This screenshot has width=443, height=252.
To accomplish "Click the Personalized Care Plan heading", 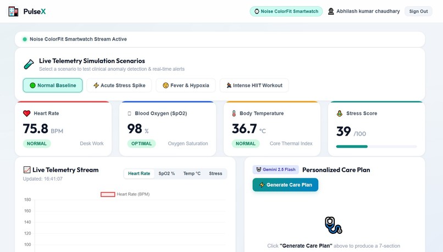I will pyautogui.click(x=336, y=170).
